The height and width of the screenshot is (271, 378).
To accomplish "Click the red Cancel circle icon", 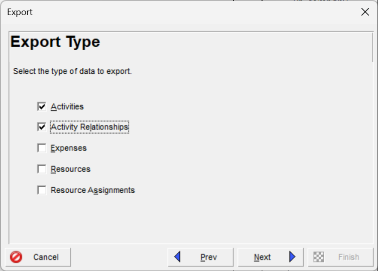I will 17,257.
